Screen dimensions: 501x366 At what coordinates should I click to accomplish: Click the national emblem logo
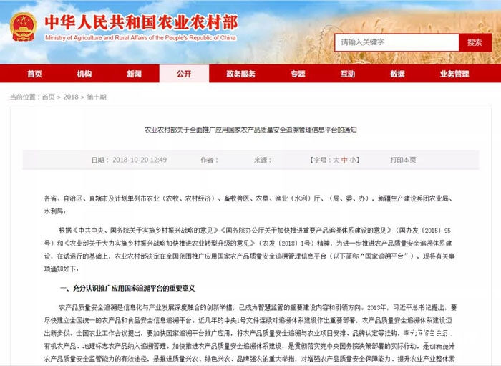23,27
